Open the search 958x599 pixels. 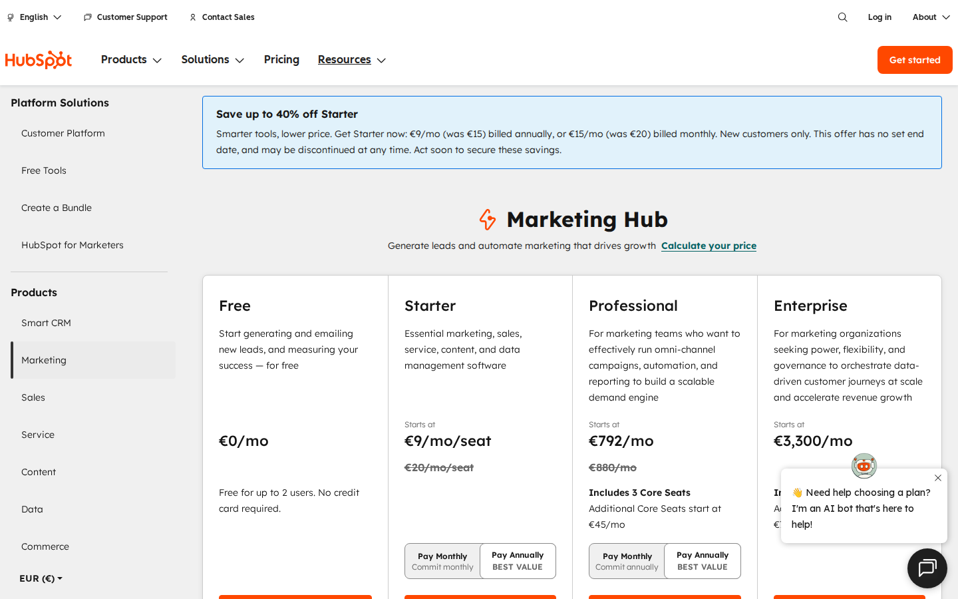(x=842, y=17)
